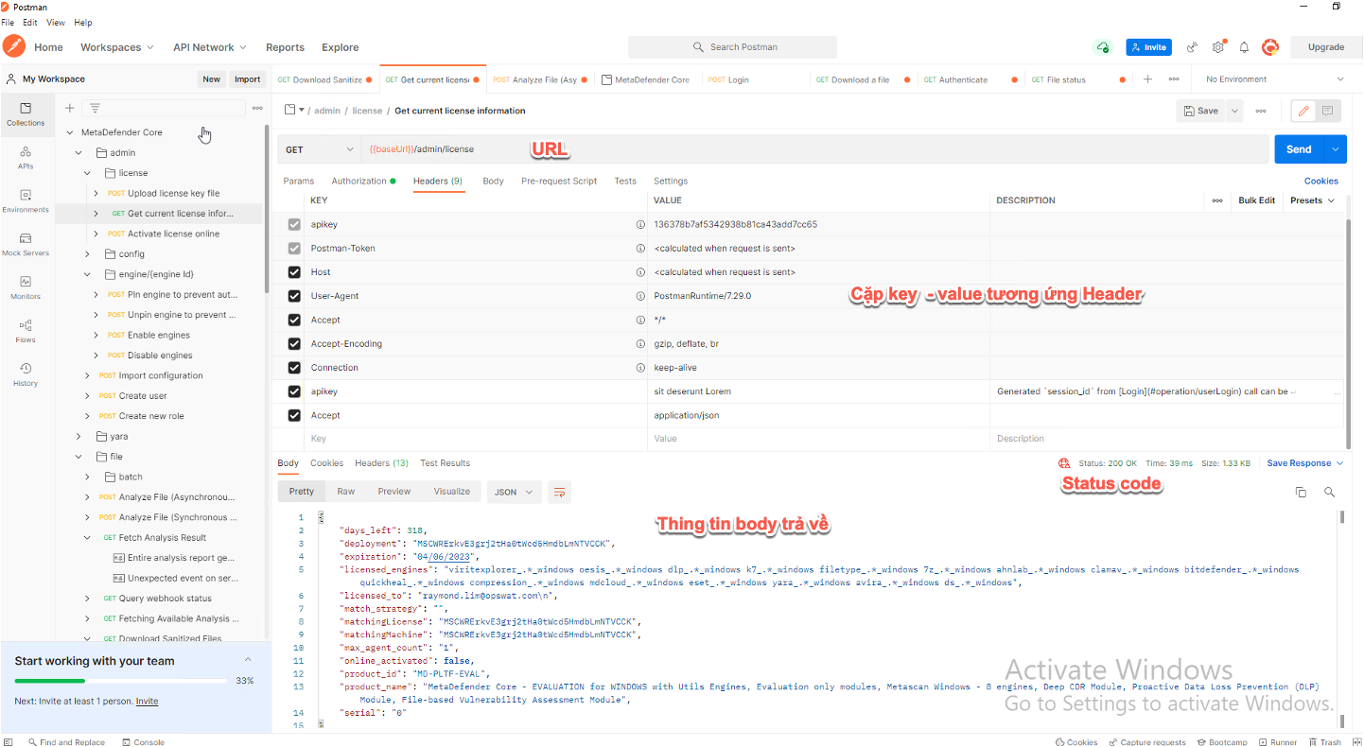This screenshot has width=1364, height=747.
Task: Open the Runner from the status bar
Action: pos(1279,741)
